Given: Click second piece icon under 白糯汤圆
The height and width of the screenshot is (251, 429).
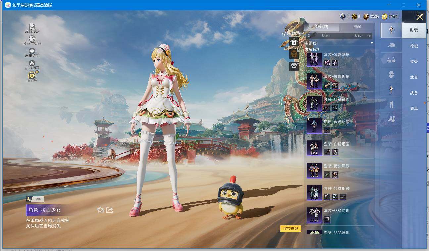Looking at the screenshot, I should 335,152.
